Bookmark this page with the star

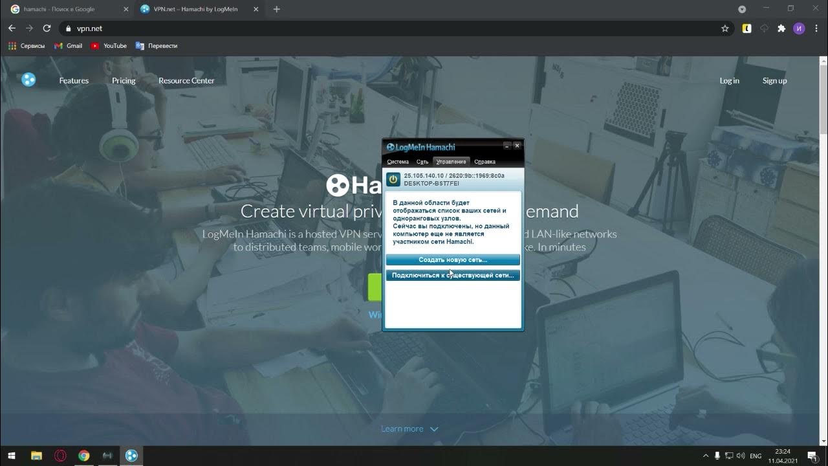[725, 28]
